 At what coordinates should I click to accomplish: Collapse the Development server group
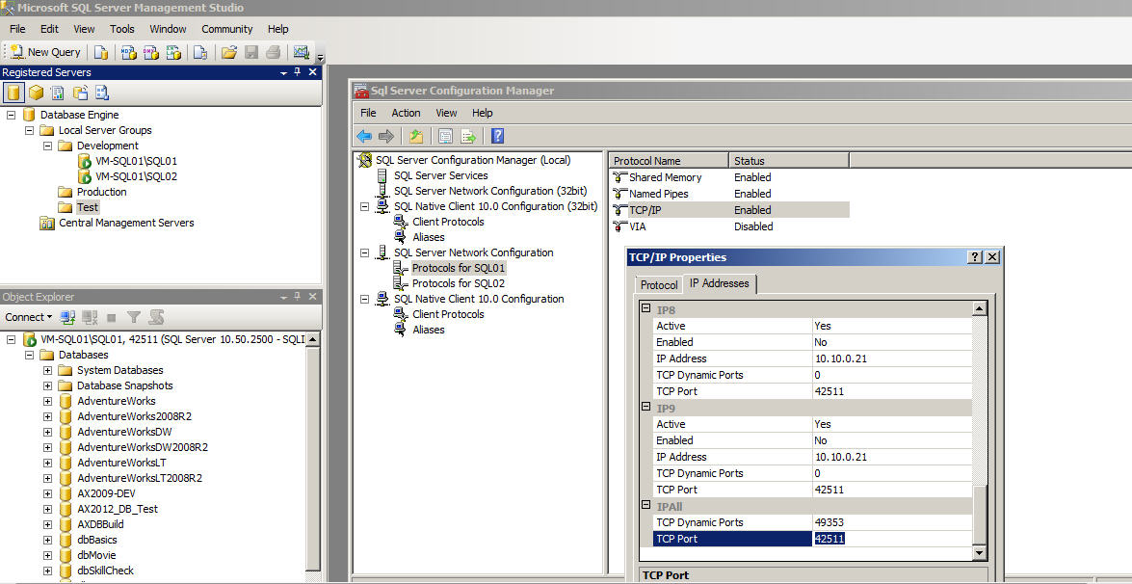(x=47, y=146)
